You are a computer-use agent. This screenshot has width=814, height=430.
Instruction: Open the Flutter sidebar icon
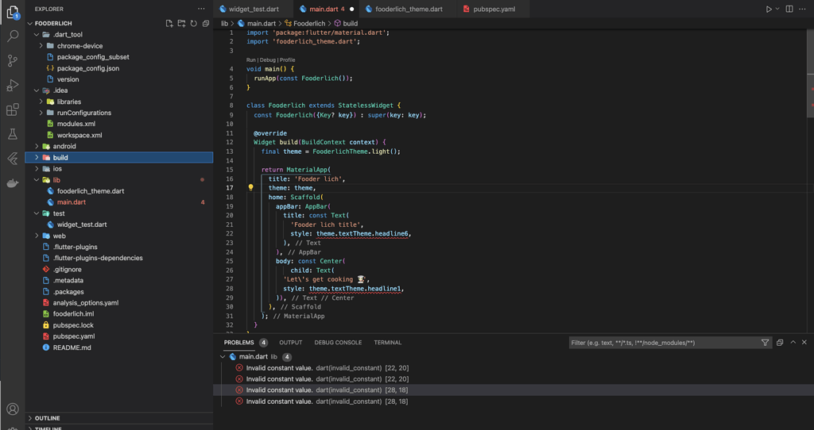[x=13, y=159]
